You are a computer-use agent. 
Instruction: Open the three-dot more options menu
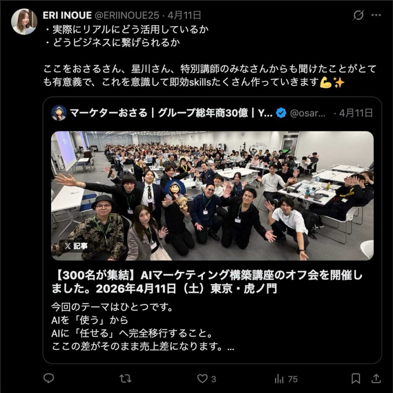pyautogui.click(x=376, y=15)
